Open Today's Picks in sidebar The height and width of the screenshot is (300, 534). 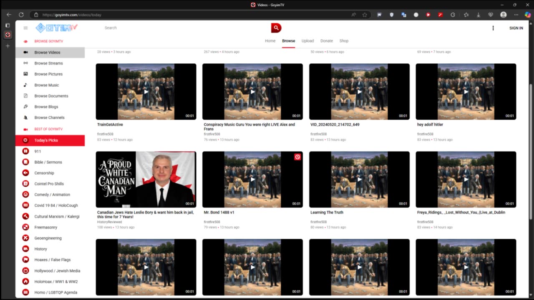tap(50, 140)
